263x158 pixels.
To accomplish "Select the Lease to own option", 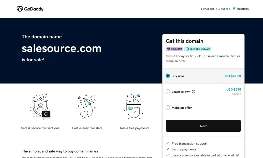I will [x=168, y=91].
